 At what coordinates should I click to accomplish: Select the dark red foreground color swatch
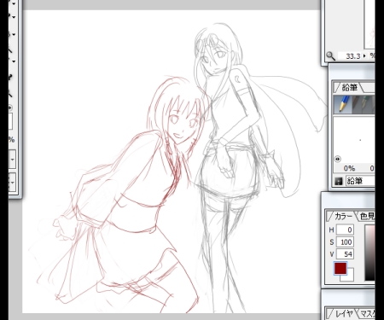coord(340,269)
